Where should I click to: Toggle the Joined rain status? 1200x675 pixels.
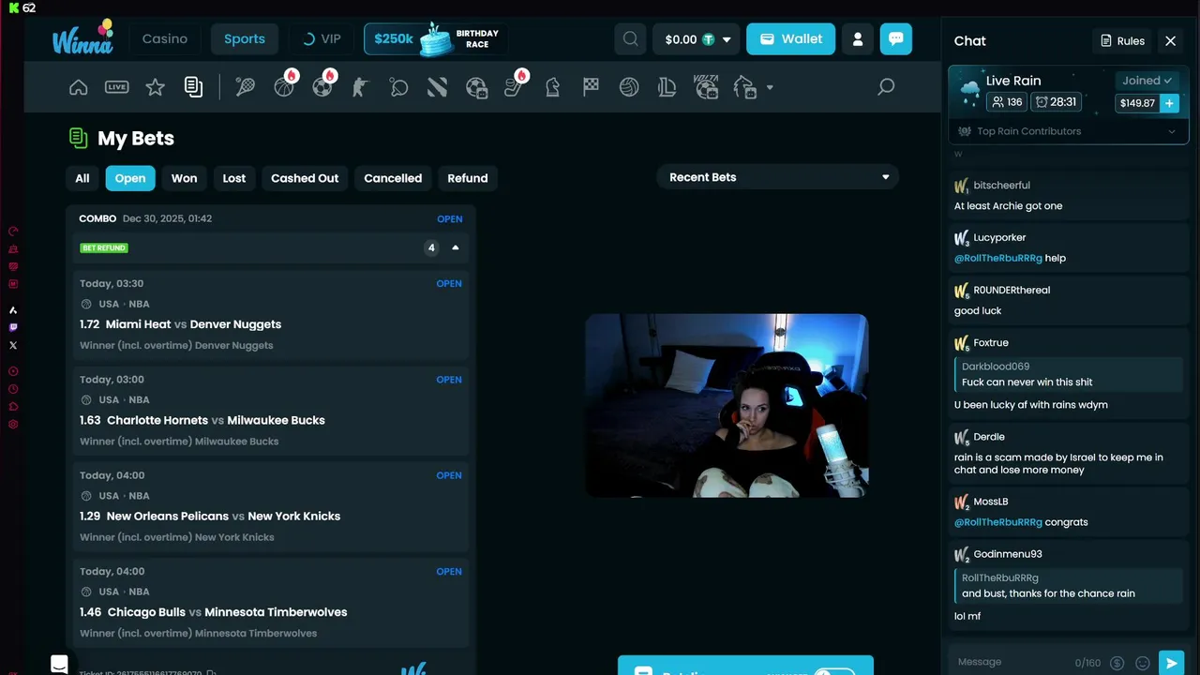pyautogui.click(x=1147, y=81)
